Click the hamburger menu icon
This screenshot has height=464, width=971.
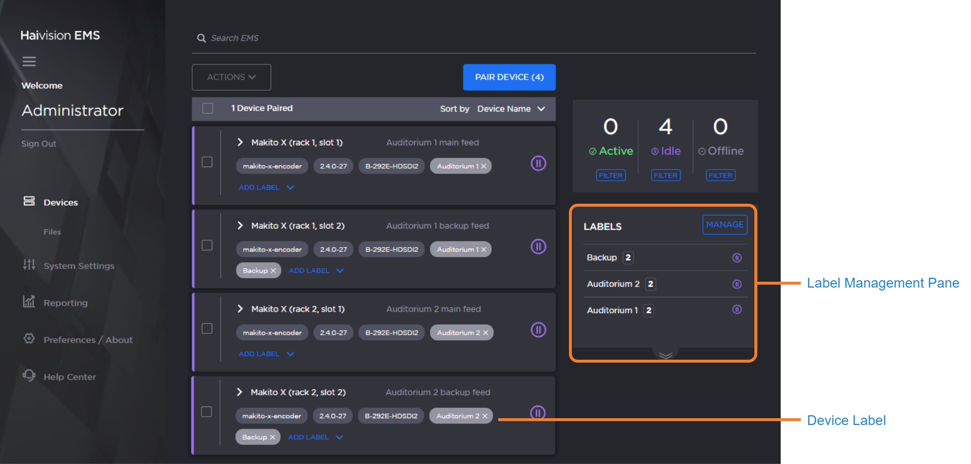29,61
